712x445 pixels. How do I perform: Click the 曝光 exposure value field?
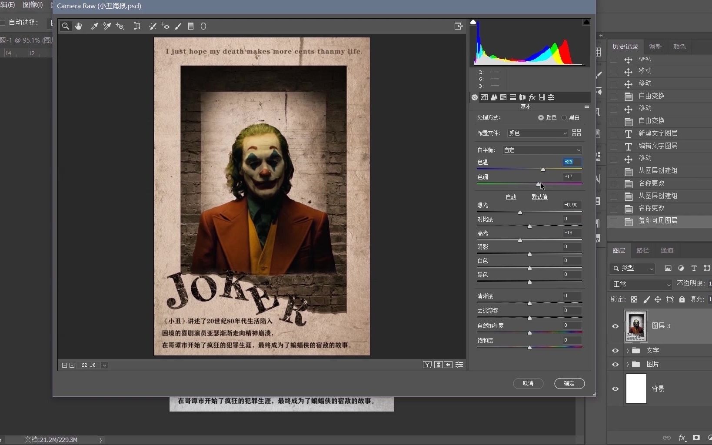(x=572, y=205)
